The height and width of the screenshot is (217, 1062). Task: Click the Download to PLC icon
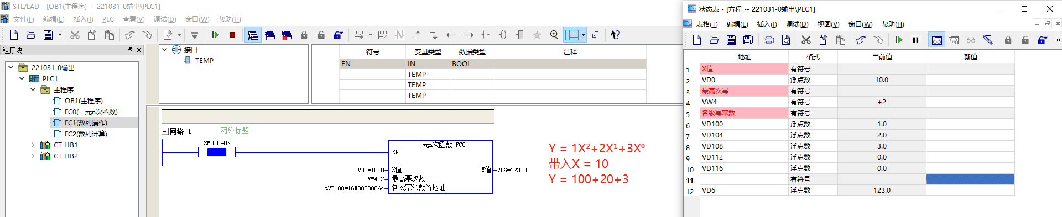point(194,35)
